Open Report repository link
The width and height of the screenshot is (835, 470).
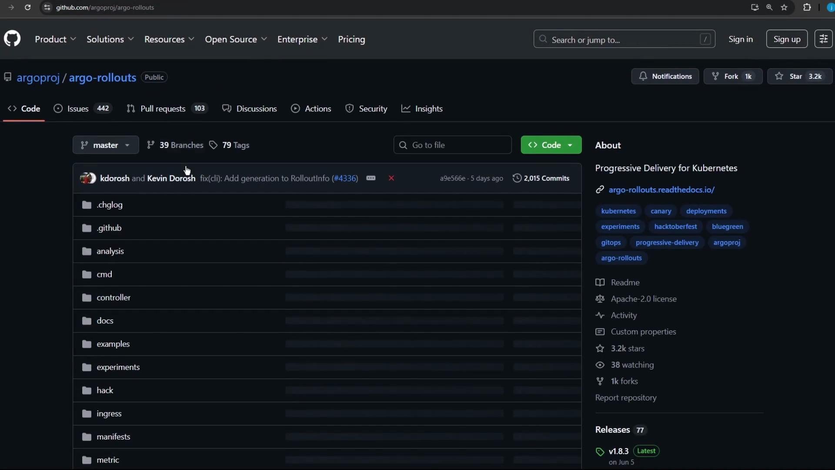(626, 398)
